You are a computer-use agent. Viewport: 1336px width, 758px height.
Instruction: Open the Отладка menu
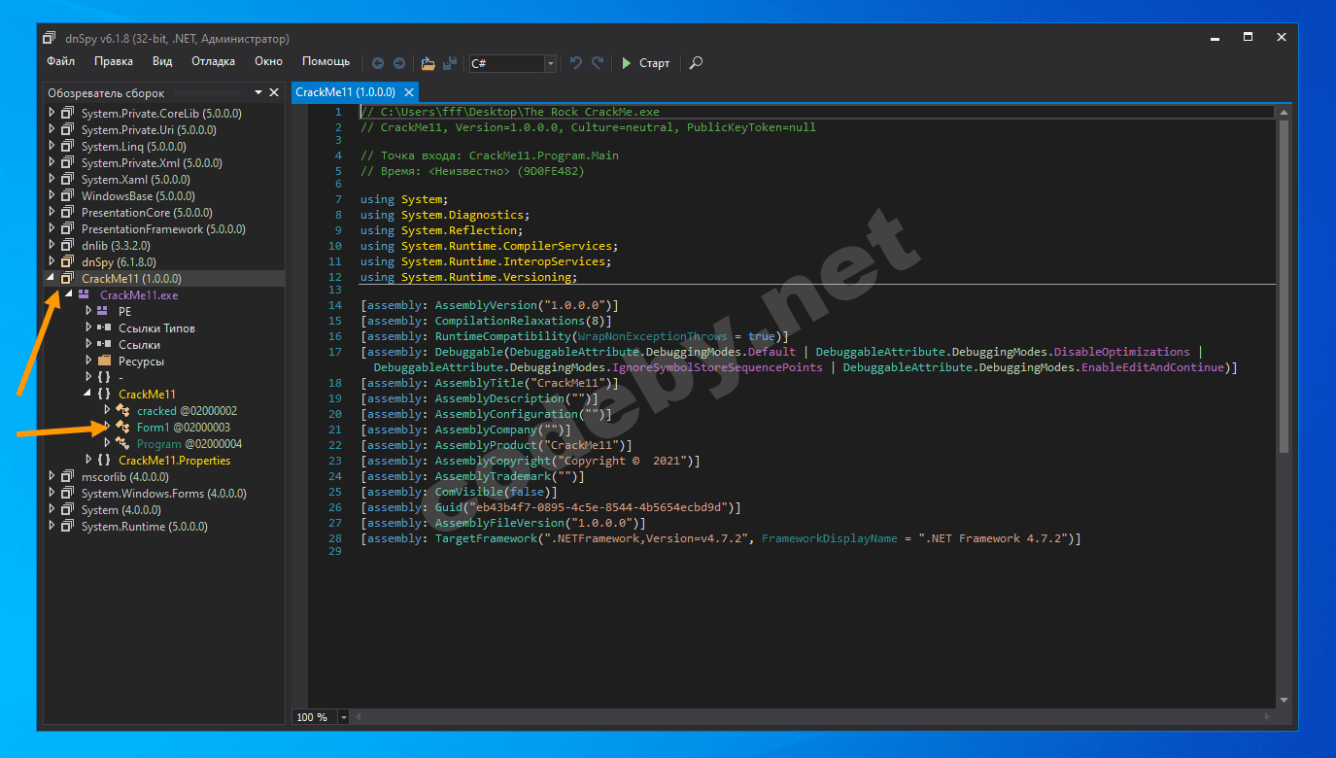pos(213,61)
